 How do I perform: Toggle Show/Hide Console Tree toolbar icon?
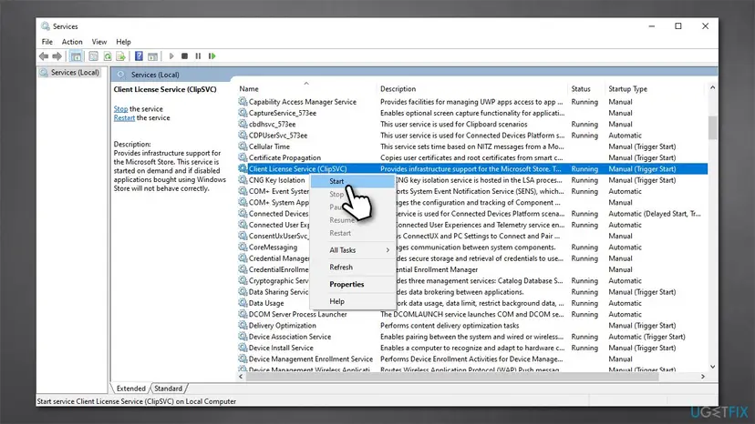[76, 56]
